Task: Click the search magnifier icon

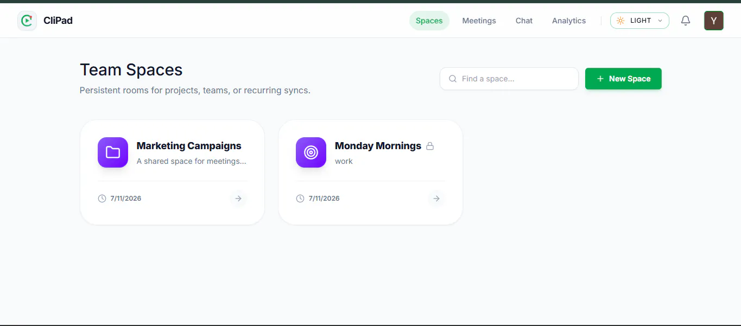Action: click(x=453, y=79)
